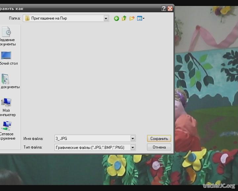This screenshot has height=191, width=238.
Task: Go back to the last visited folder
Action: click(116, 19)
